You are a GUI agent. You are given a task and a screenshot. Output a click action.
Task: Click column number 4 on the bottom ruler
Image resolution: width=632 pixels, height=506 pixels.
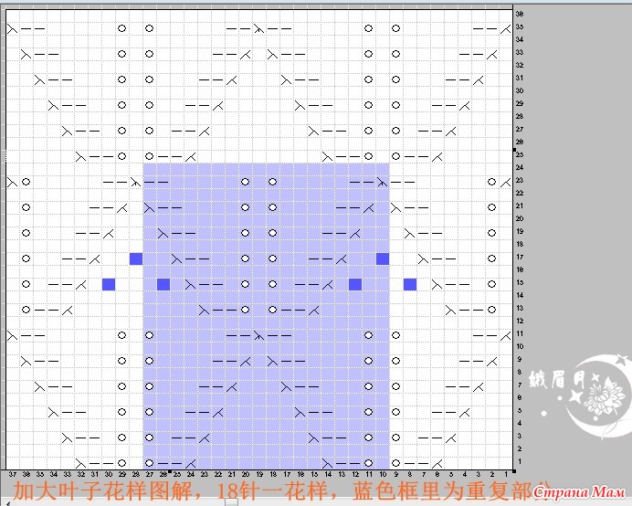pos(465,475)
